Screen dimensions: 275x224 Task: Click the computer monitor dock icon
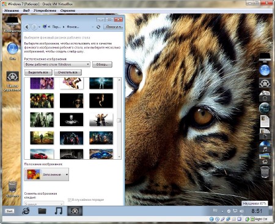click(265, 57)
